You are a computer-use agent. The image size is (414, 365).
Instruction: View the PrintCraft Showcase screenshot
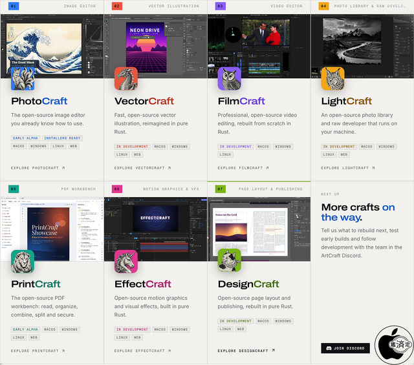(x=52, y=229)
